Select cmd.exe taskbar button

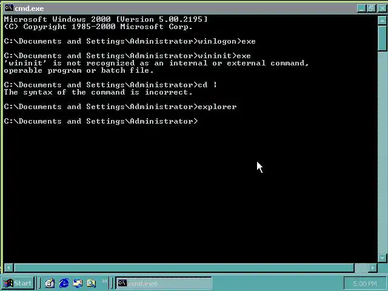164,283
